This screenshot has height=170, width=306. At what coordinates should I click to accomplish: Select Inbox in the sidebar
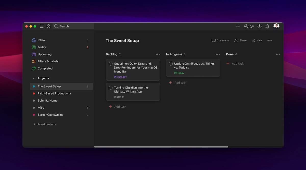[41, 40]
